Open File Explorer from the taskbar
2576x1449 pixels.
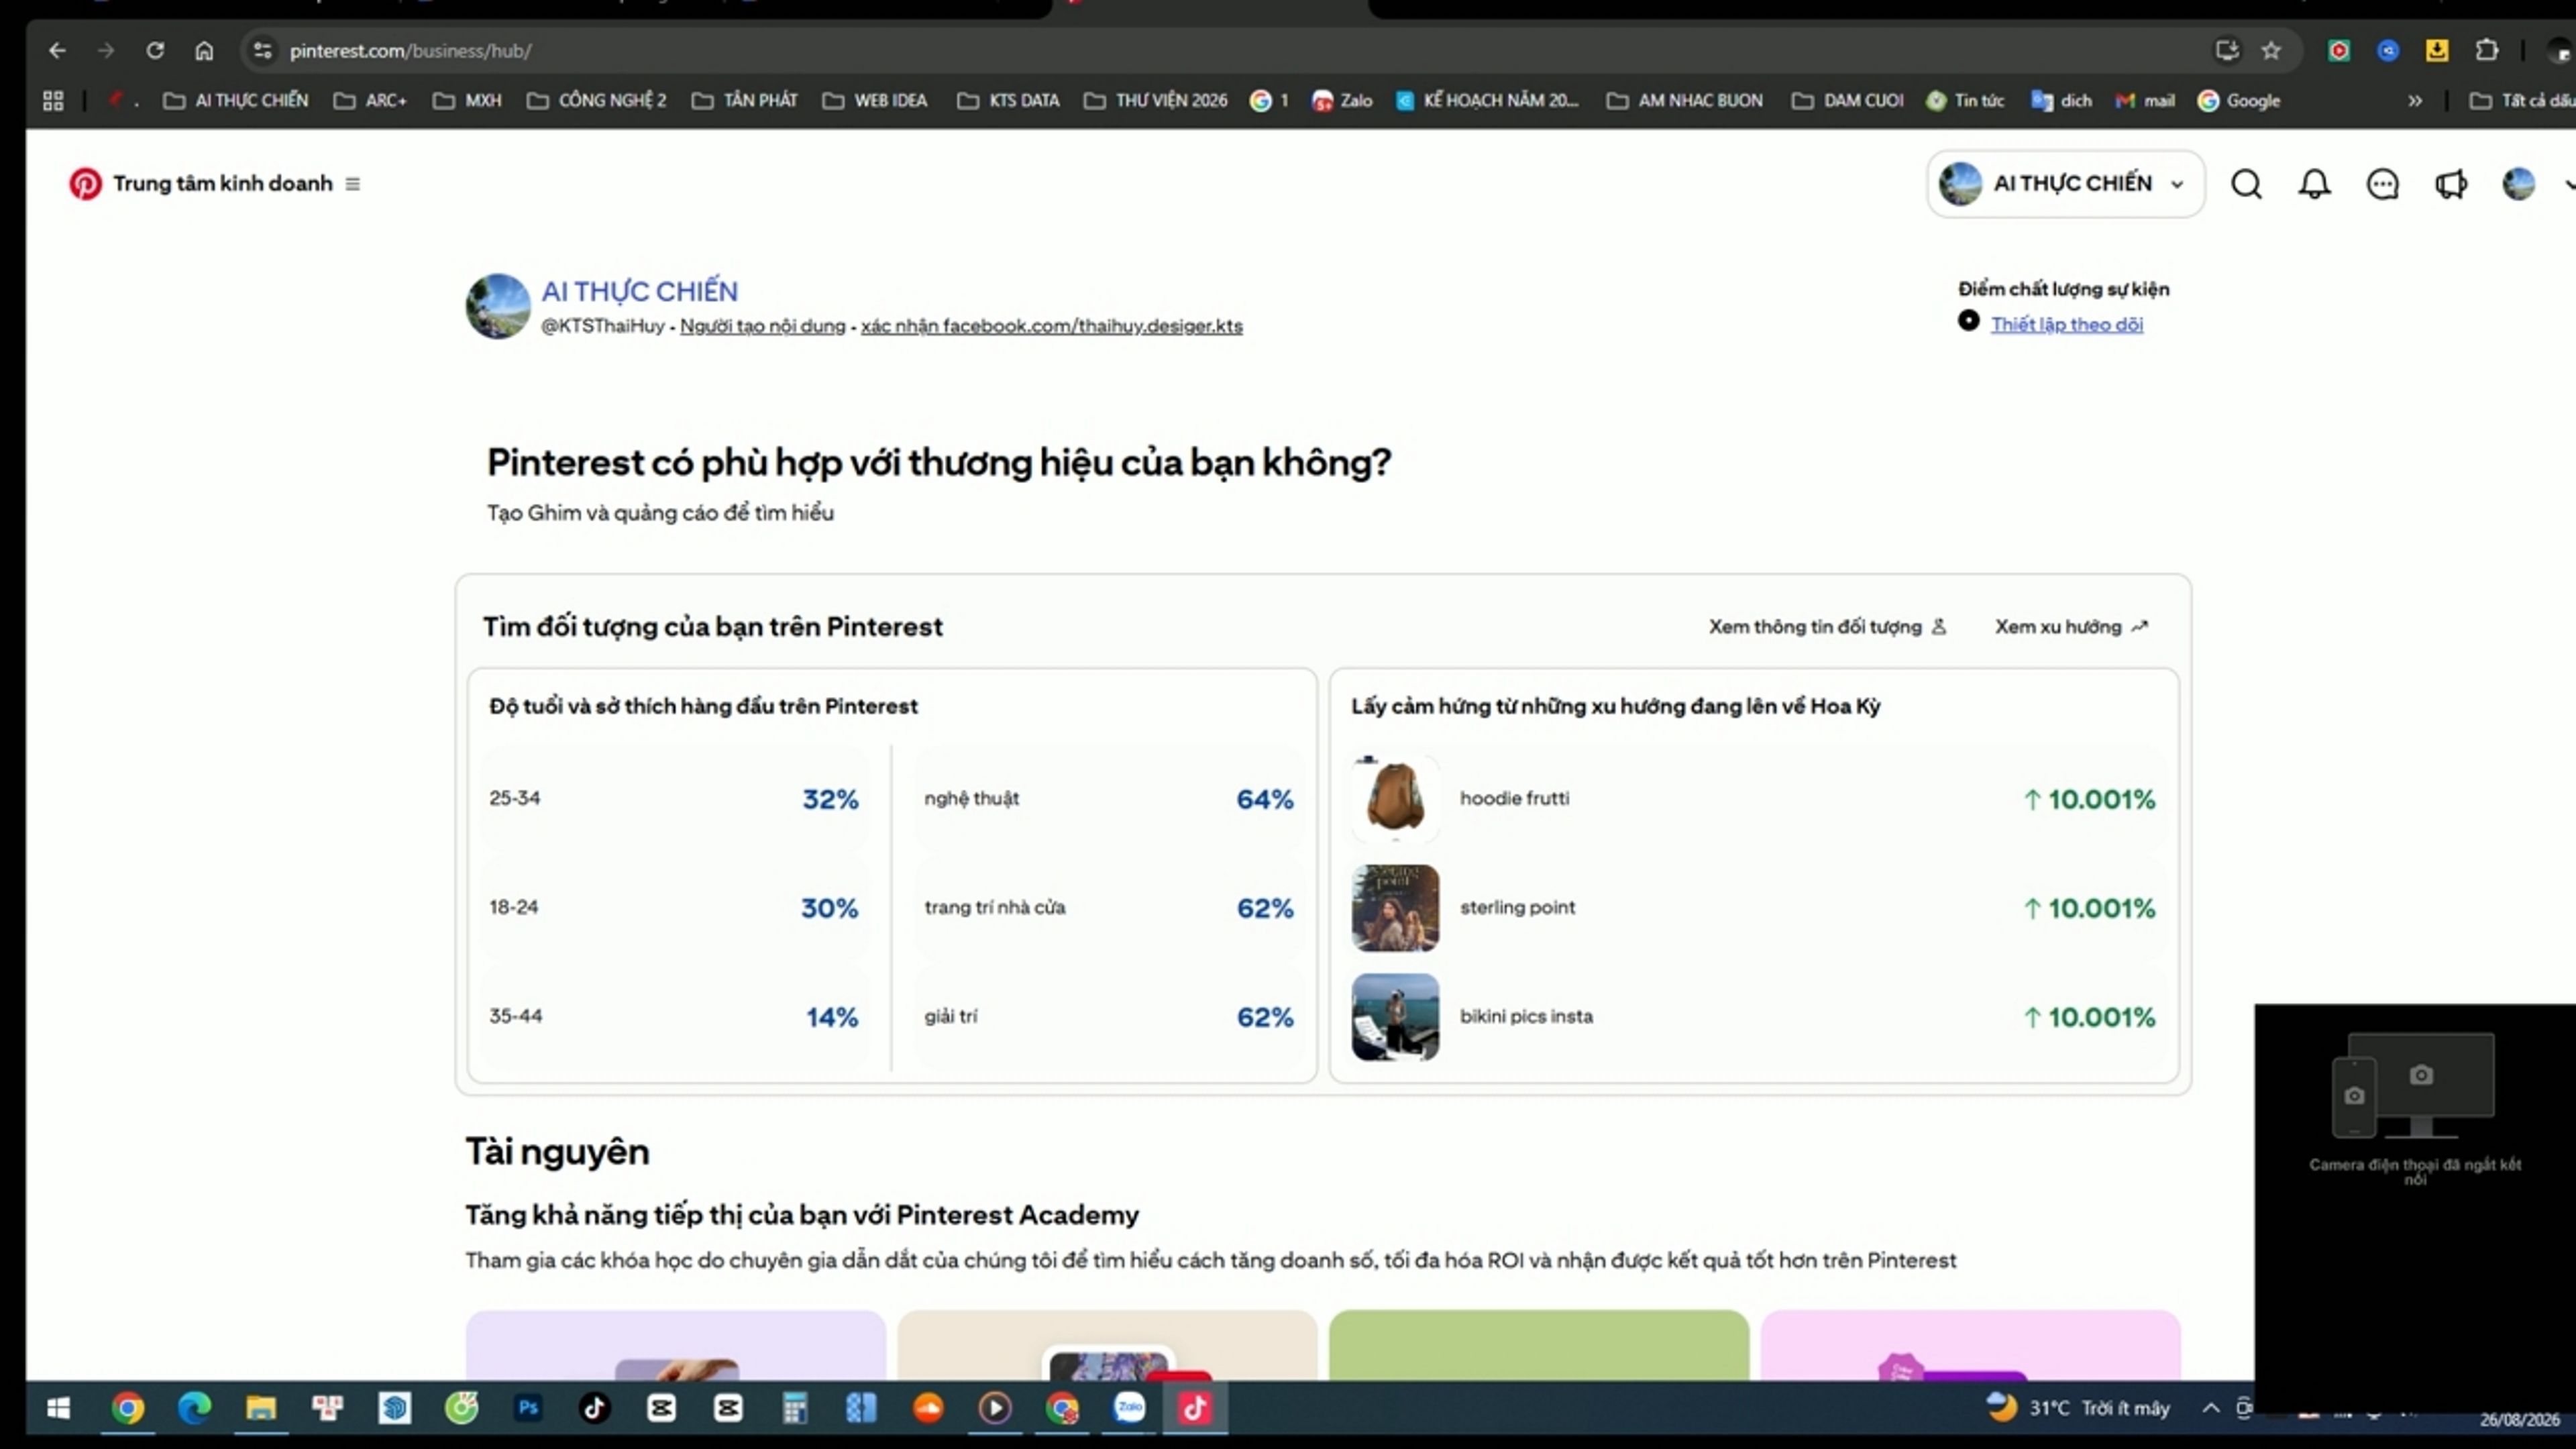tap(261, 1408)
